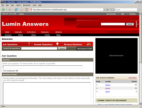
Task: Open the Bookmarks menu
Action: (27, 5)
